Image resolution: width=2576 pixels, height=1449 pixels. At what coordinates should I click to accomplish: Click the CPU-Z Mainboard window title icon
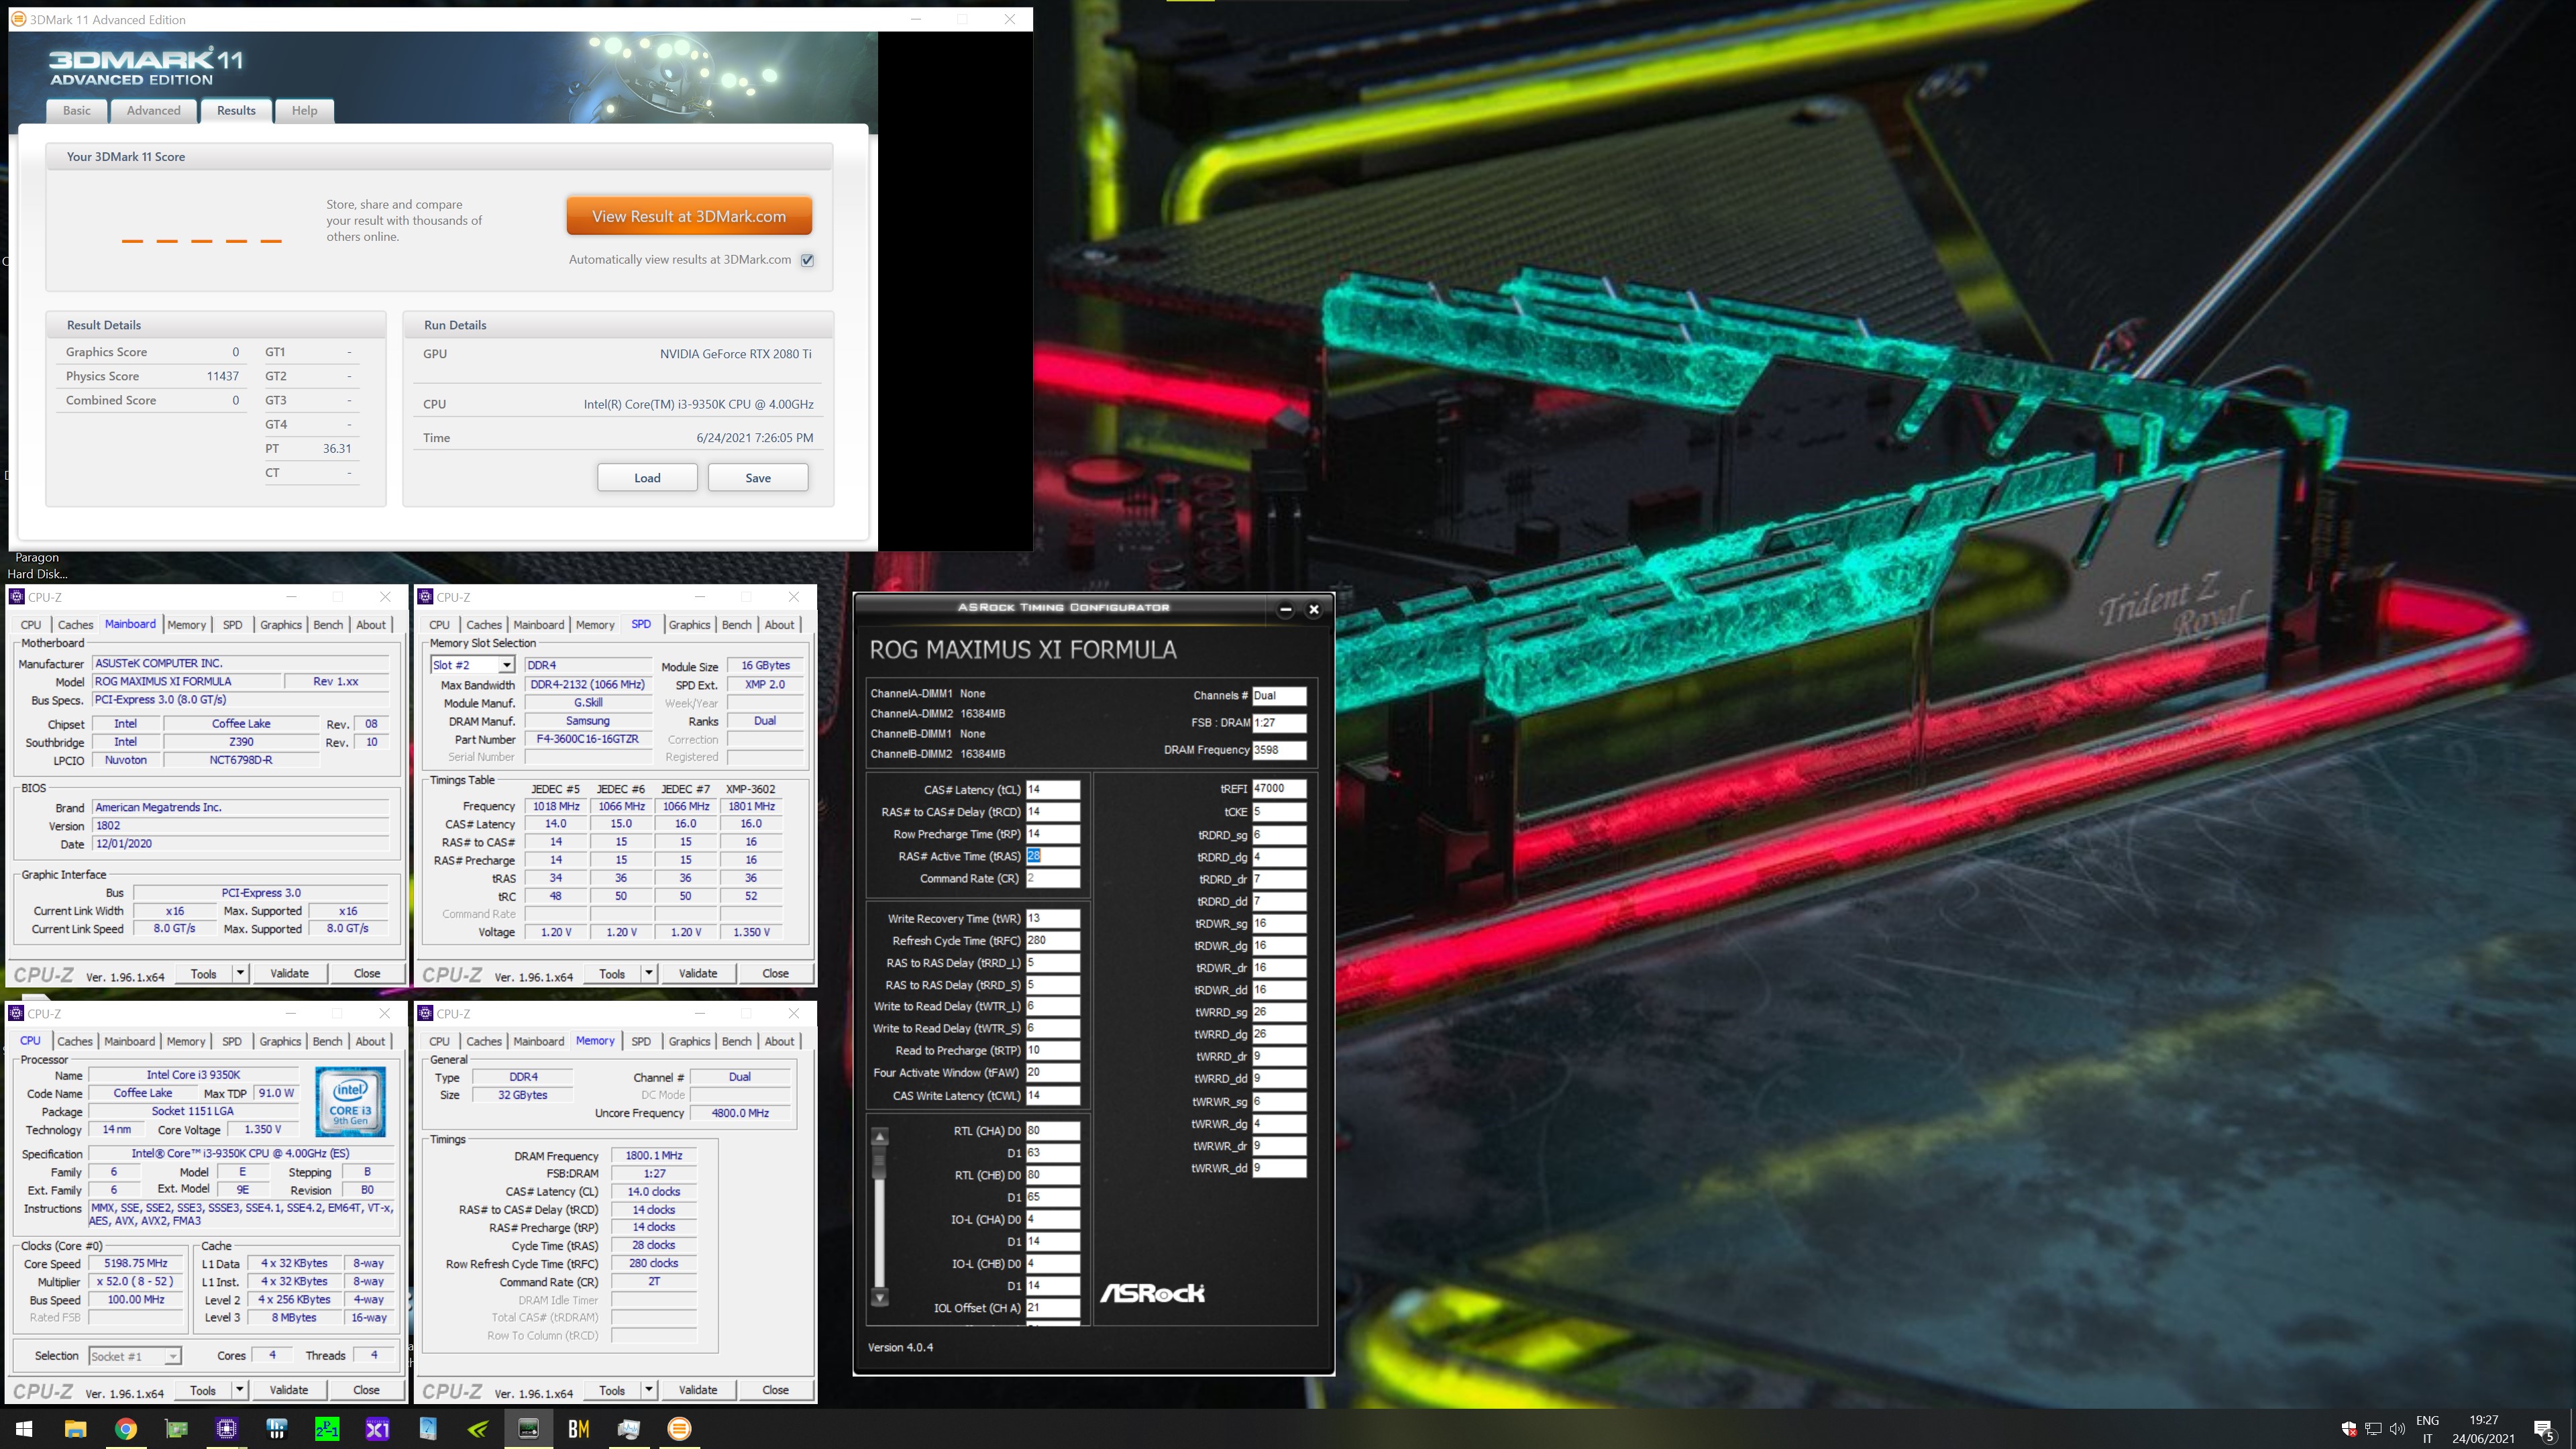tap(17, 597)
